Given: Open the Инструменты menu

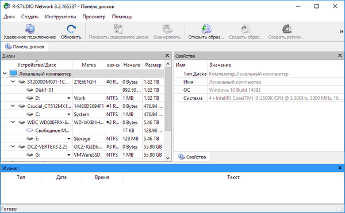Looking at the screenshot, I should 60,17.
